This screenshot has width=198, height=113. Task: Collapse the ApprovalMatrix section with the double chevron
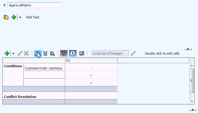(x=4, y=5)
